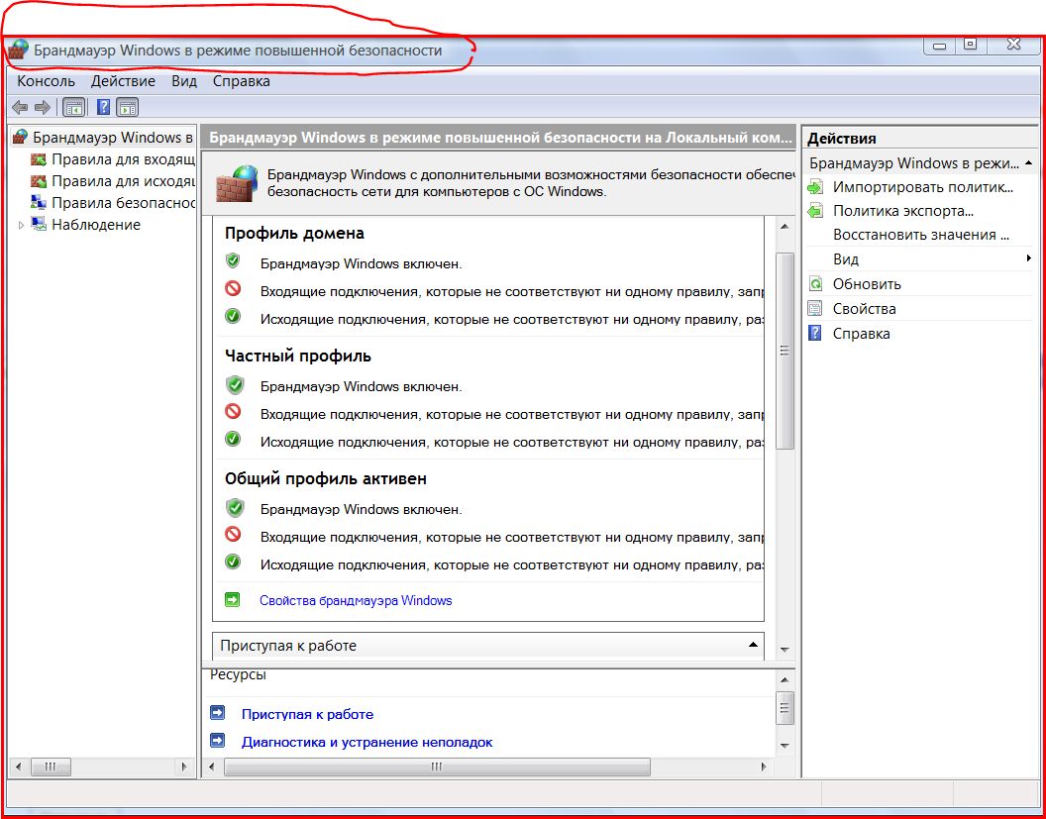Open help via blue question toolbar icon

(x=103, y=107)
